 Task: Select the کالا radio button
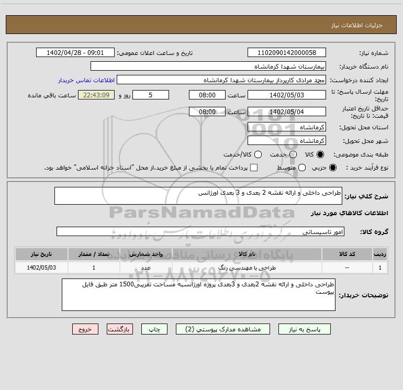point(320,154)
